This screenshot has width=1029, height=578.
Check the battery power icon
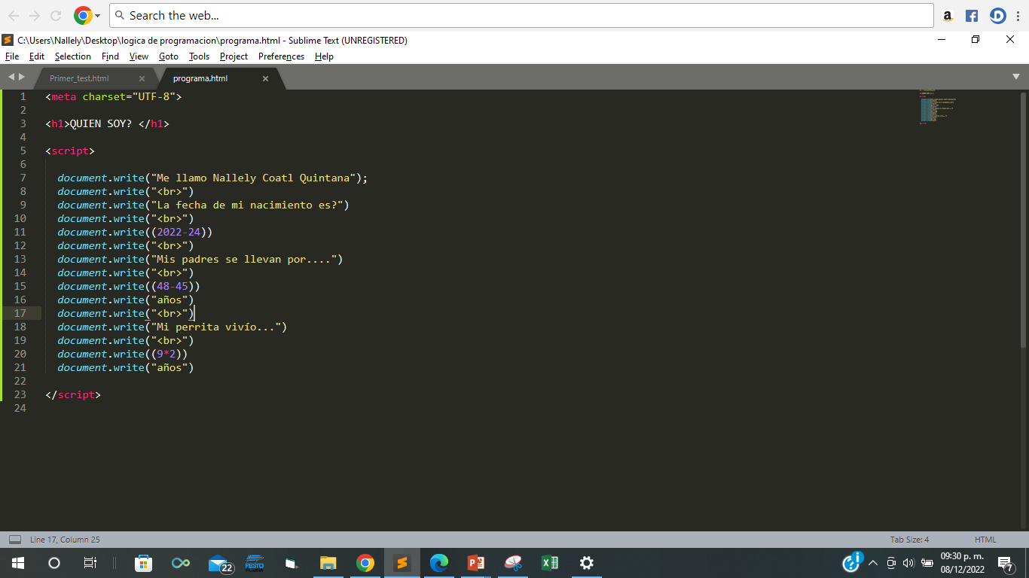coord(927,563)
